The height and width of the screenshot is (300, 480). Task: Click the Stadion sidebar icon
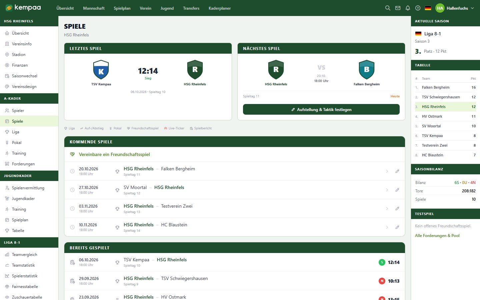click(7, 55)
